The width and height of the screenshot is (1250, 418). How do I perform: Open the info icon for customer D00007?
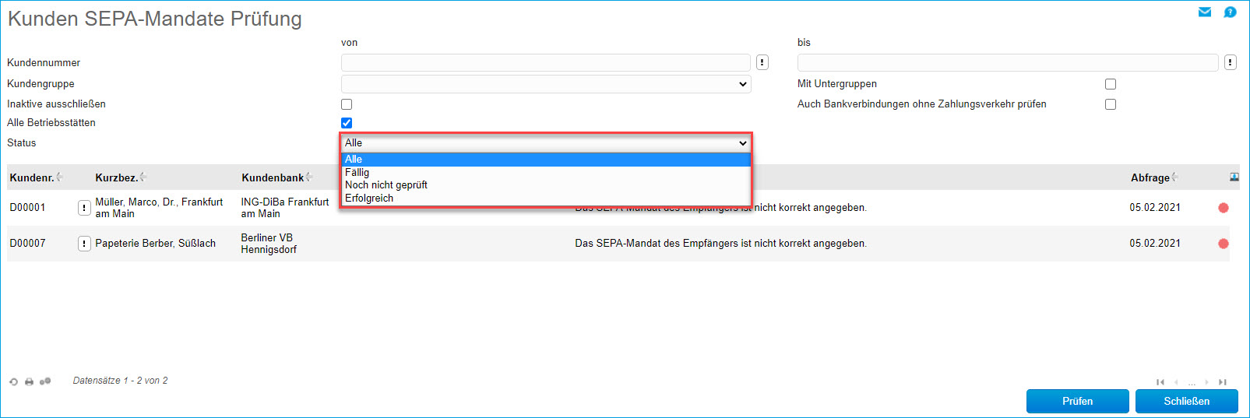84,244
